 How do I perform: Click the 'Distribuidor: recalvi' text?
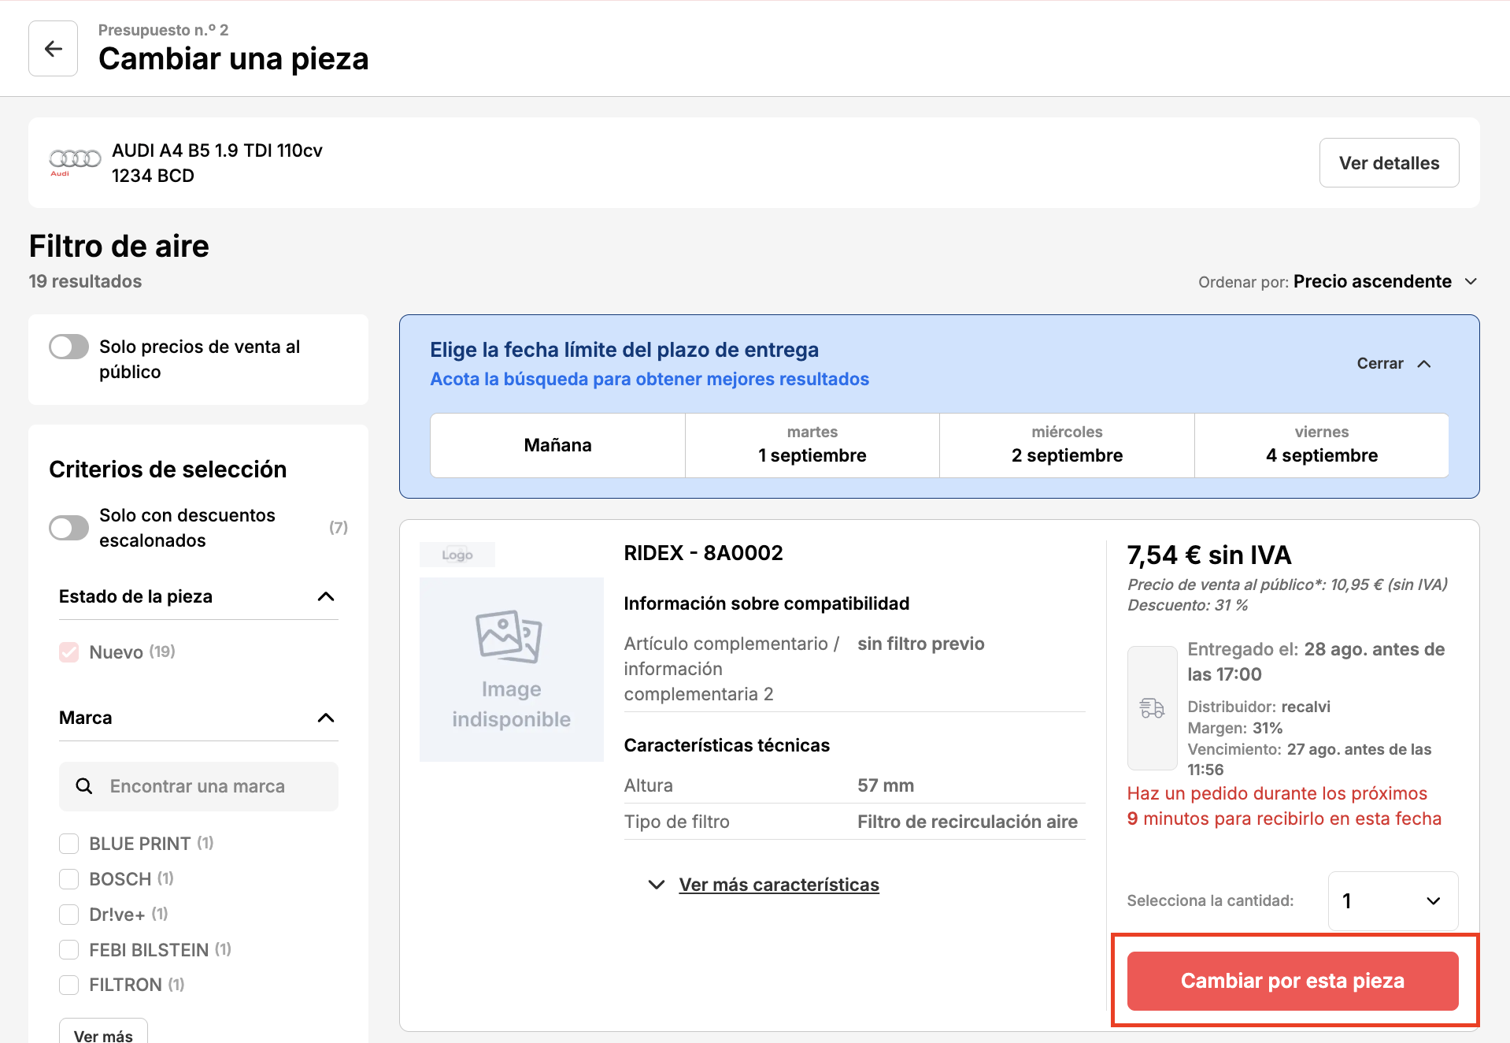click(1259, 707)
